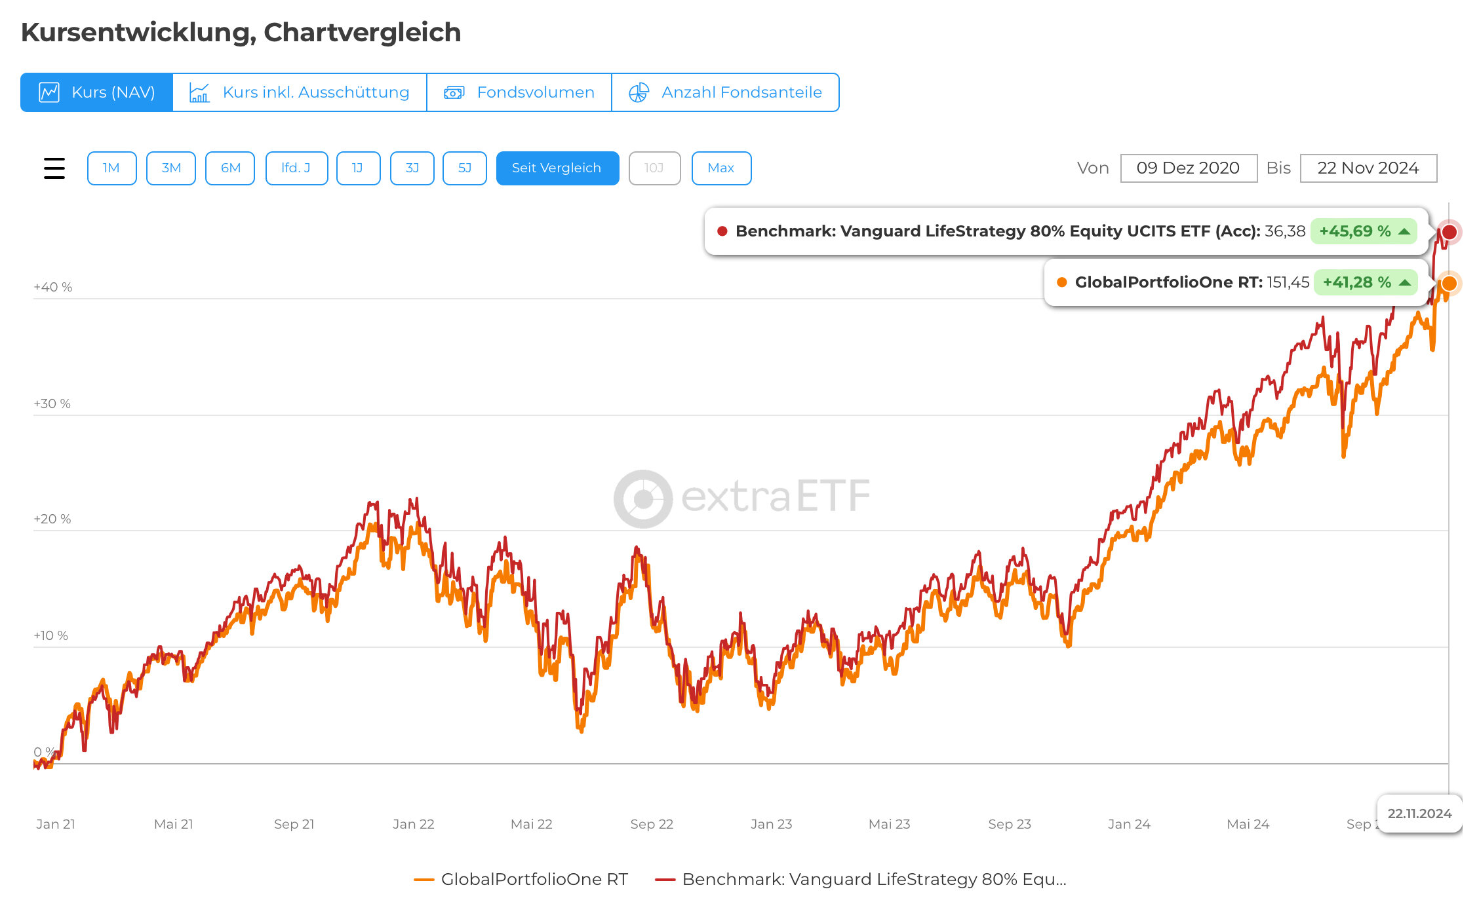Toggle Benchmark Vanguard LifeStrategy series in legend

(x=861, y=879)
